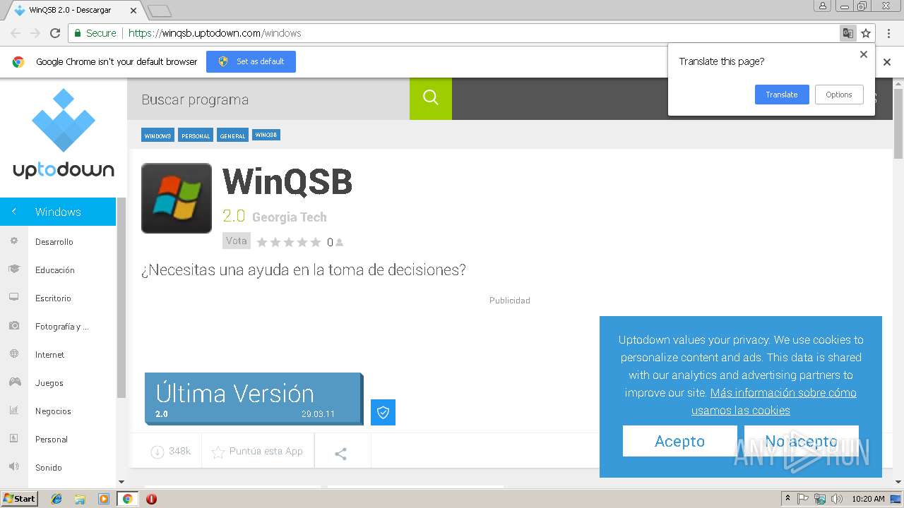Click the Sonido speaker icon
904x508 pixels.
pyautogui.click(x=14, y=467)
